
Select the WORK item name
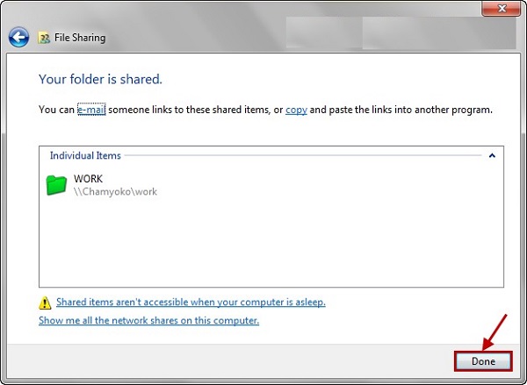pyautogui.click(x=88, y=179)
